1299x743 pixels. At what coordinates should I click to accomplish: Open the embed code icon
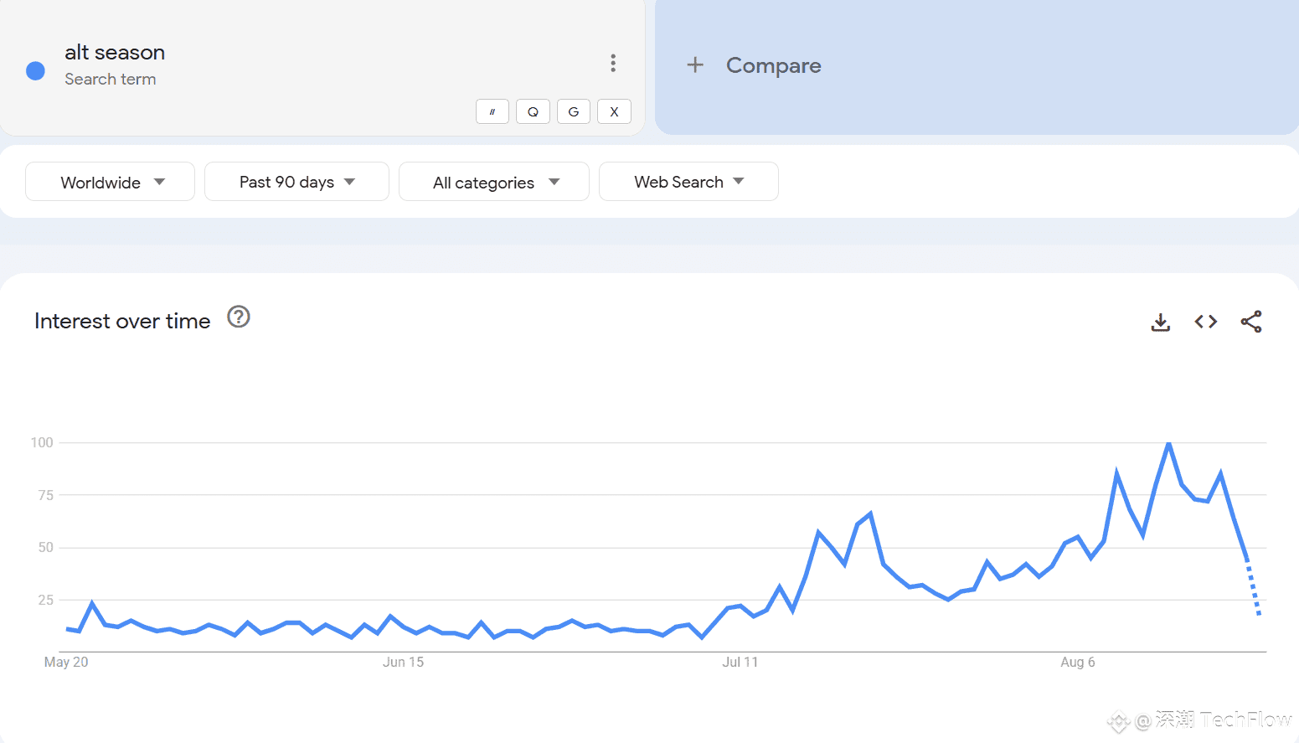click(1205, 322)
